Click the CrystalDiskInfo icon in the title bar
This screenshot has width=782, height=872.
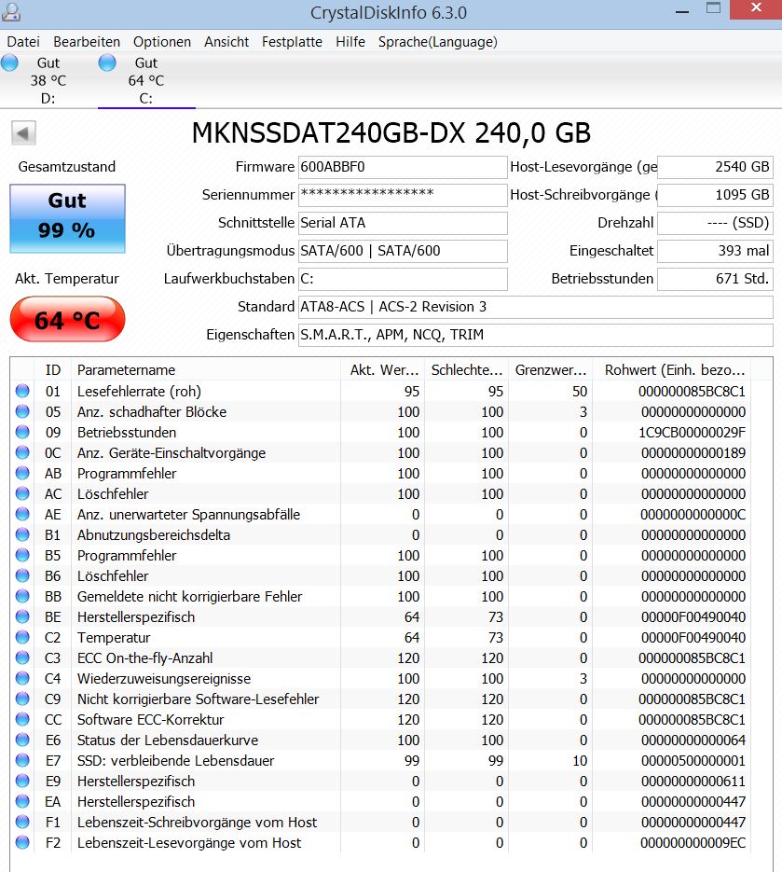click(11, 12)
